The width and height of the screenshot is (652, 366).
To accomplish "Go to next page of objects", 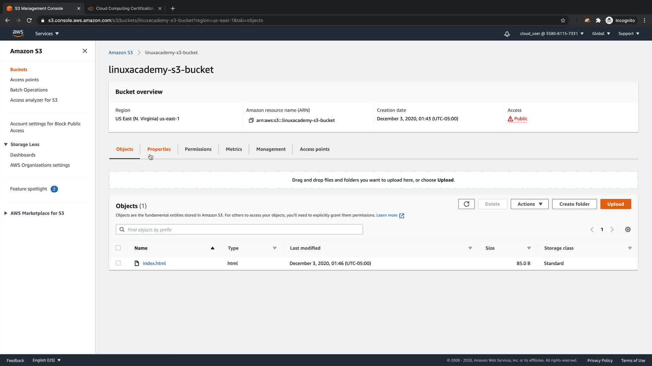I will (612, 229).
